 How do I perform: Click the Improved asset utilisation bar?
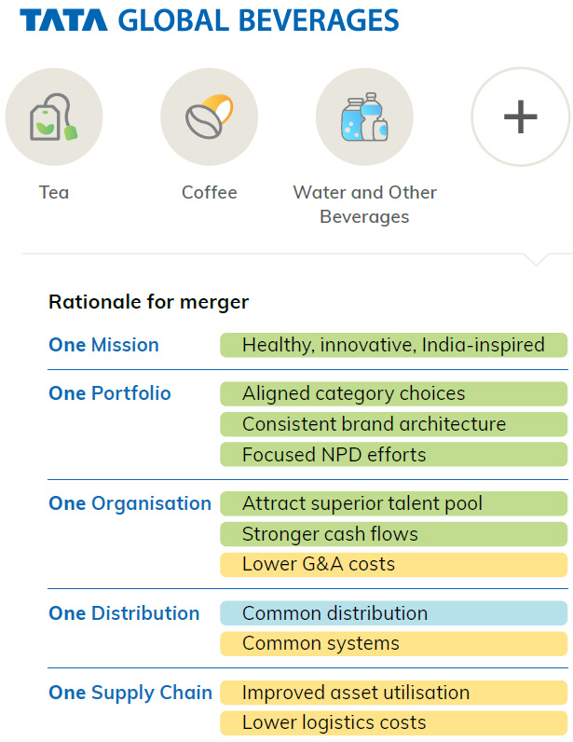pyautogui.click(x=394, y=693)
